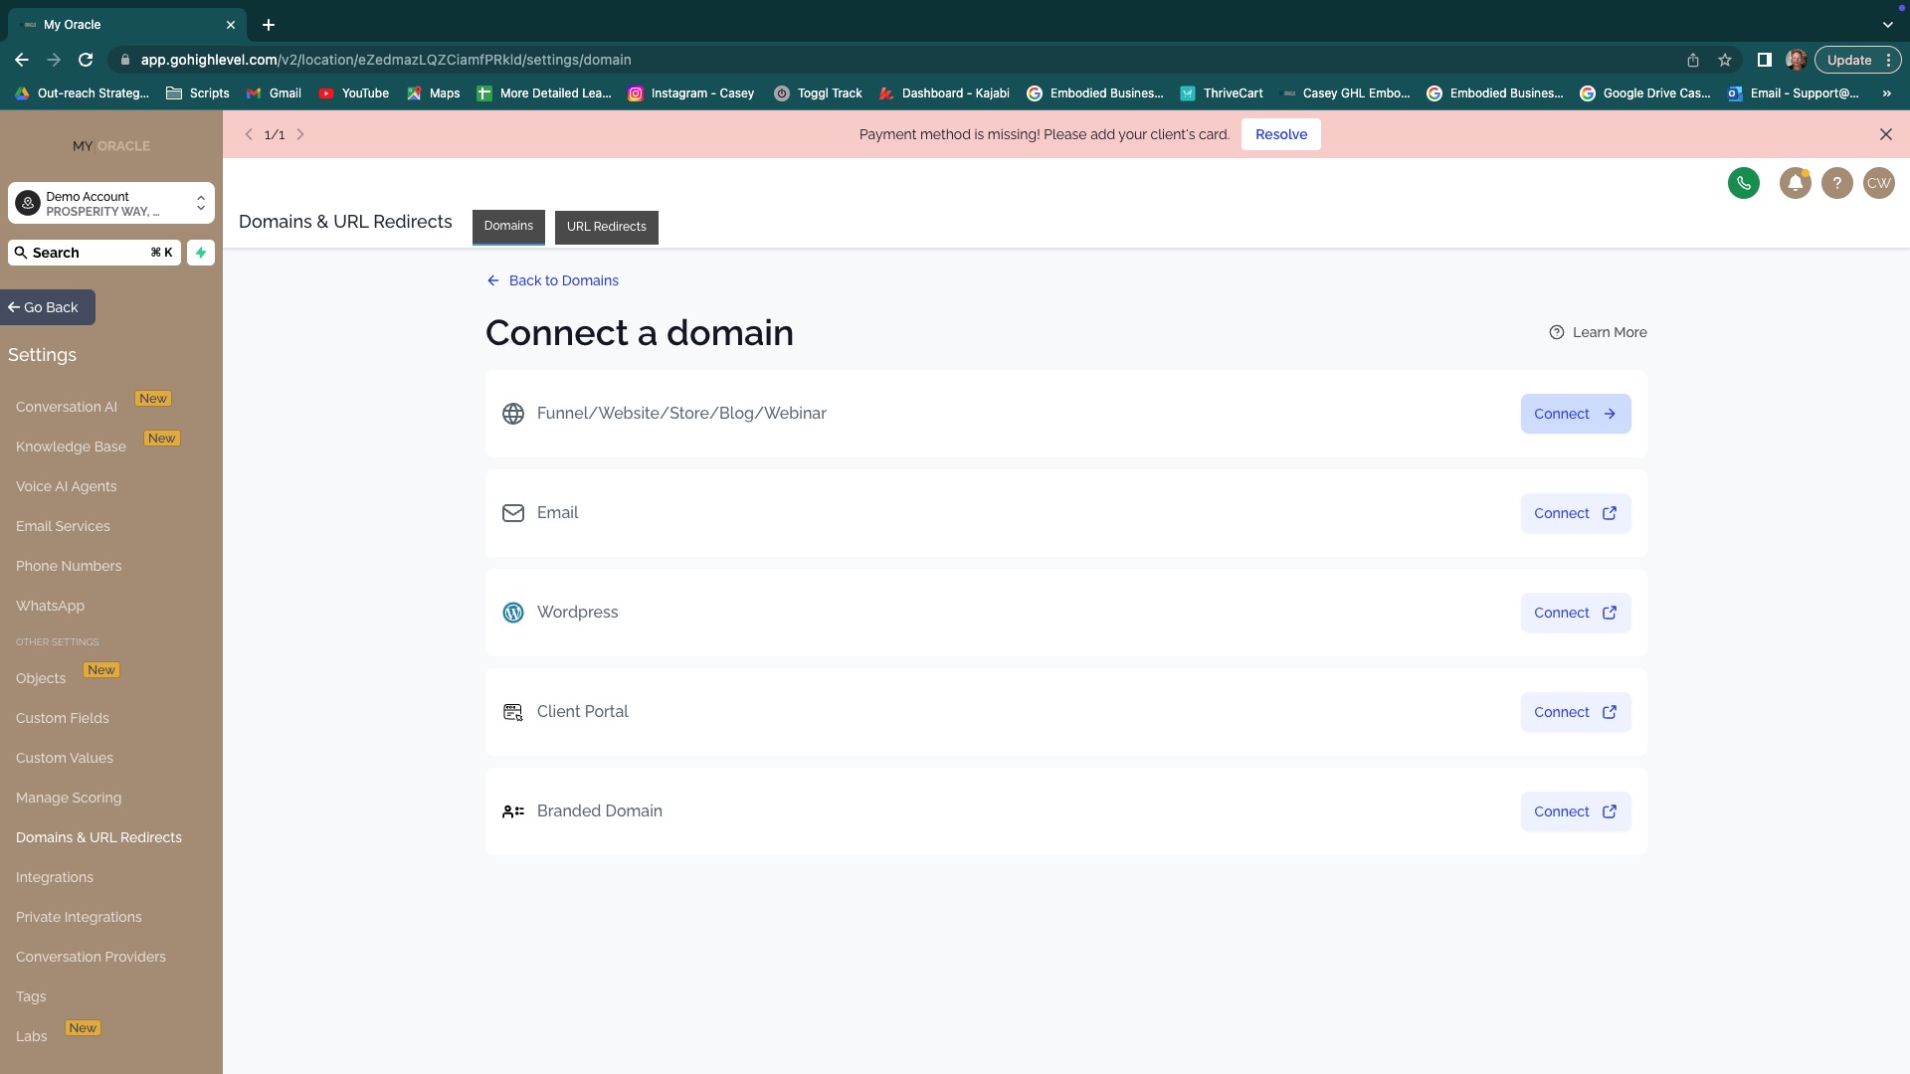This screenshot has width=1910, height=1074.
Task: Connect the Funnel/Website/Store/Blog/Webinar domain
Action: click(1575, 414)
